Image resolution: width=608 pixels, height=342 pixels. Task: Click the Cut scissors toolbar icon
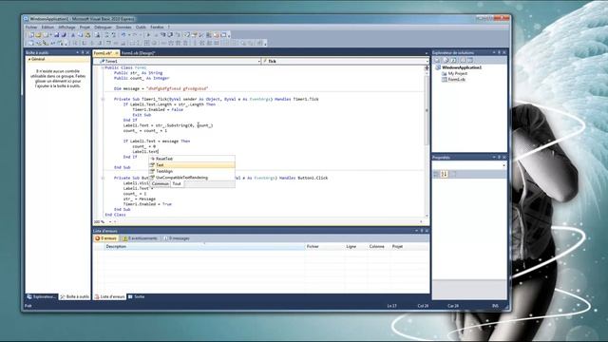click(73, 35)
